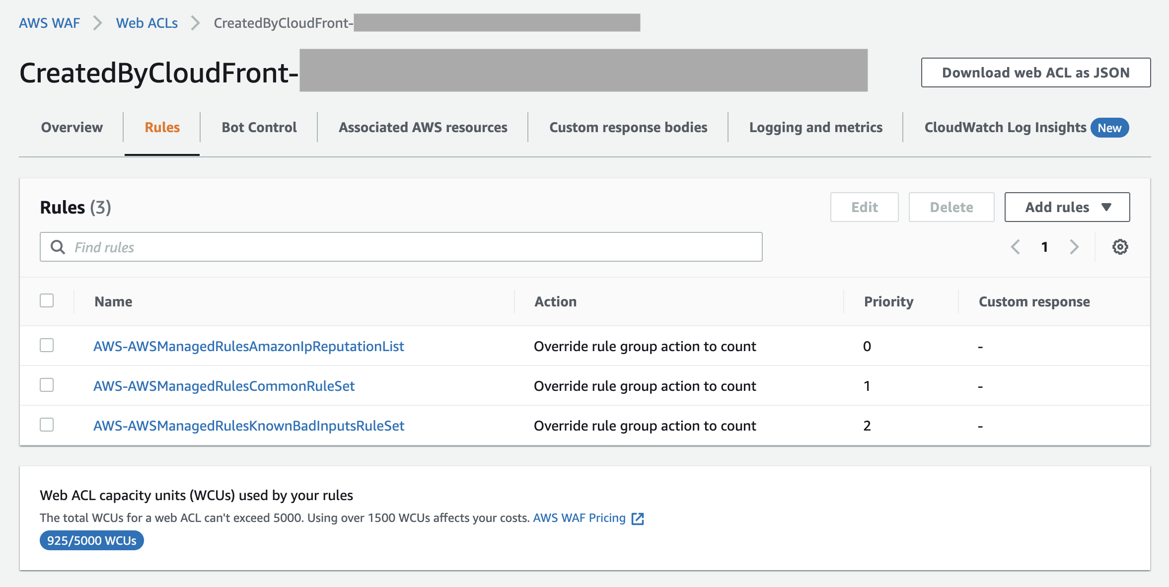
Task: Click the Custom response column header
Action: coord(1034,301)
